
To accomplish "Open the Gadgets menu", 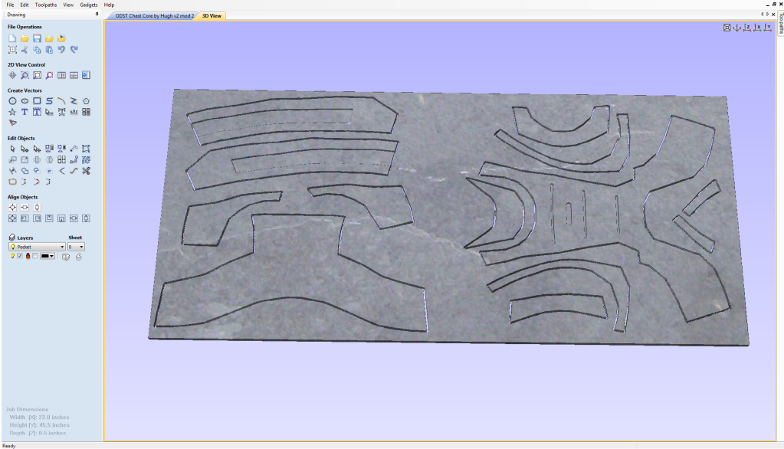I will tap(88, 5).
